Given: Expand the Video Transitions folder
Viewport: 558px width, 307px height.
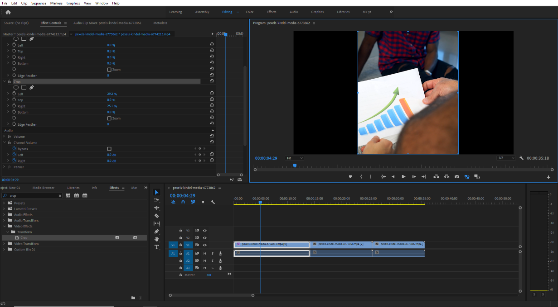Looking at the screenshot, I should [x=4, y=244].
